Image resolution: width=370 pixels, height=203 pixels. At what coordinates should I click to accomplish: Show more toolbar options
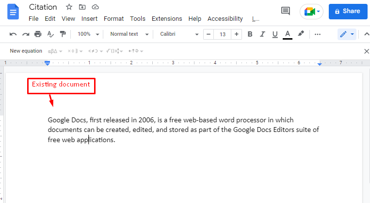tap(318, 34)
